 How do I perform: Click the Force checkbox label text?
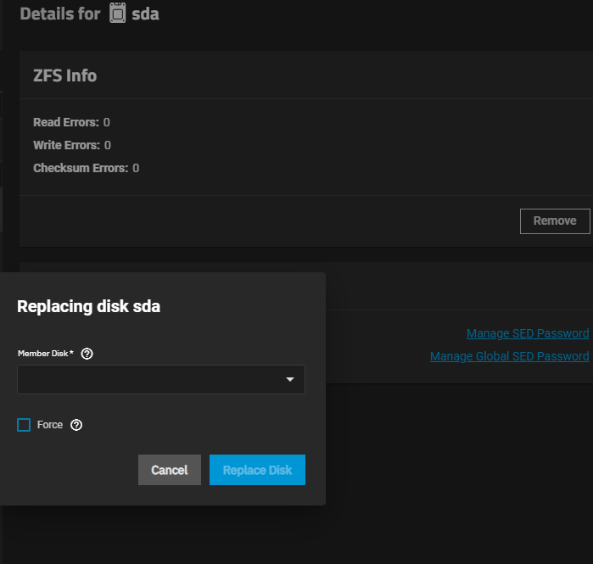click(x=50, y=425)
